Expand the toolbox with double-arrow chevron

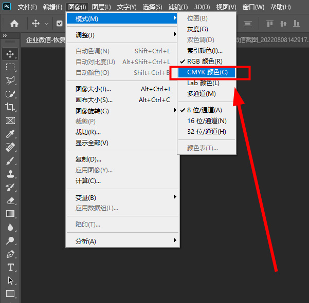click(5, 35)
